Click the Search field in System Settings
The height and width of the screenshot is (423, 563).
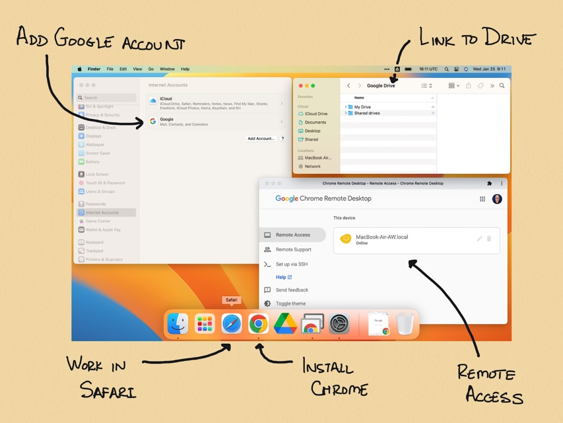105,97
